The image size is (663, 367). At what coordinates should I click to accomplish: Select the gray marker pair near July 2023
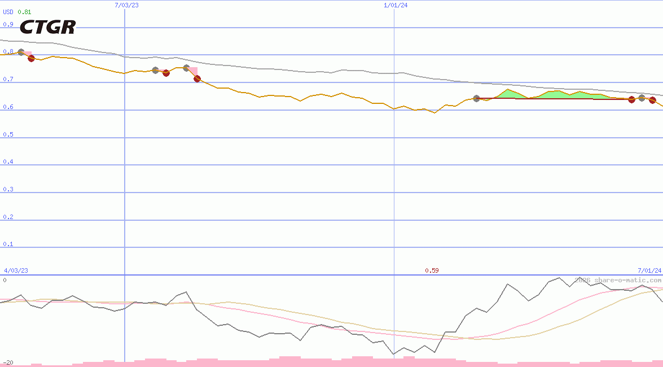[x=156, y=71]
